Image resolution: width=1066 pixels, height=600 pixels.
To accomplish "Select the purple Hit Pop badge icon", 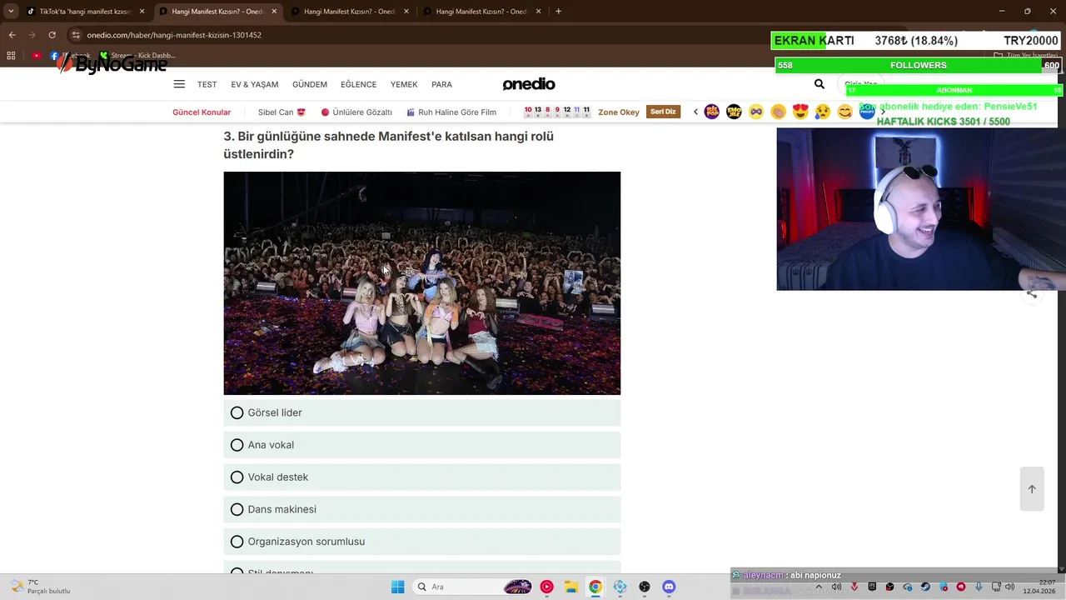I will click(712, 112).
